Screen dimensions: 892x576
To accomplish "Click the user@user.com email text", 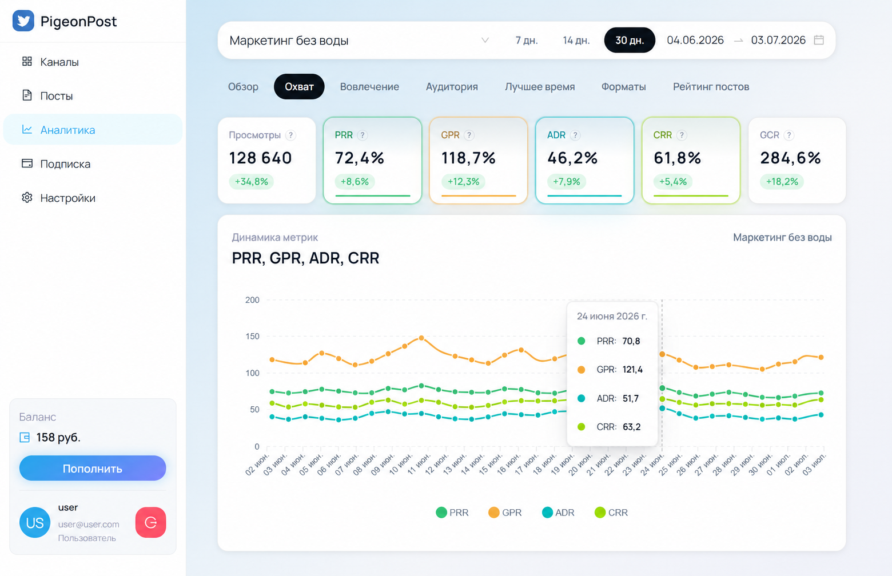I will pyautogui.click(x=89, y=524).
